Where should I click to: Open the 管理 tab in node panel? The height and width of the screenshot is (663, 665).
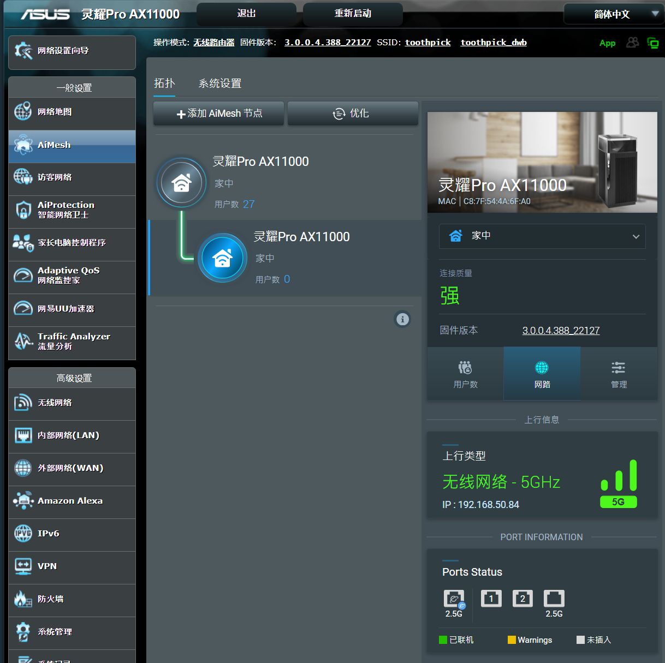pos(619,374)
